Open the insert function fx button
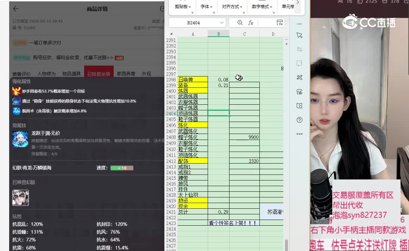The height and width of the screenshot is (251, 409). (x=251, y=23)
